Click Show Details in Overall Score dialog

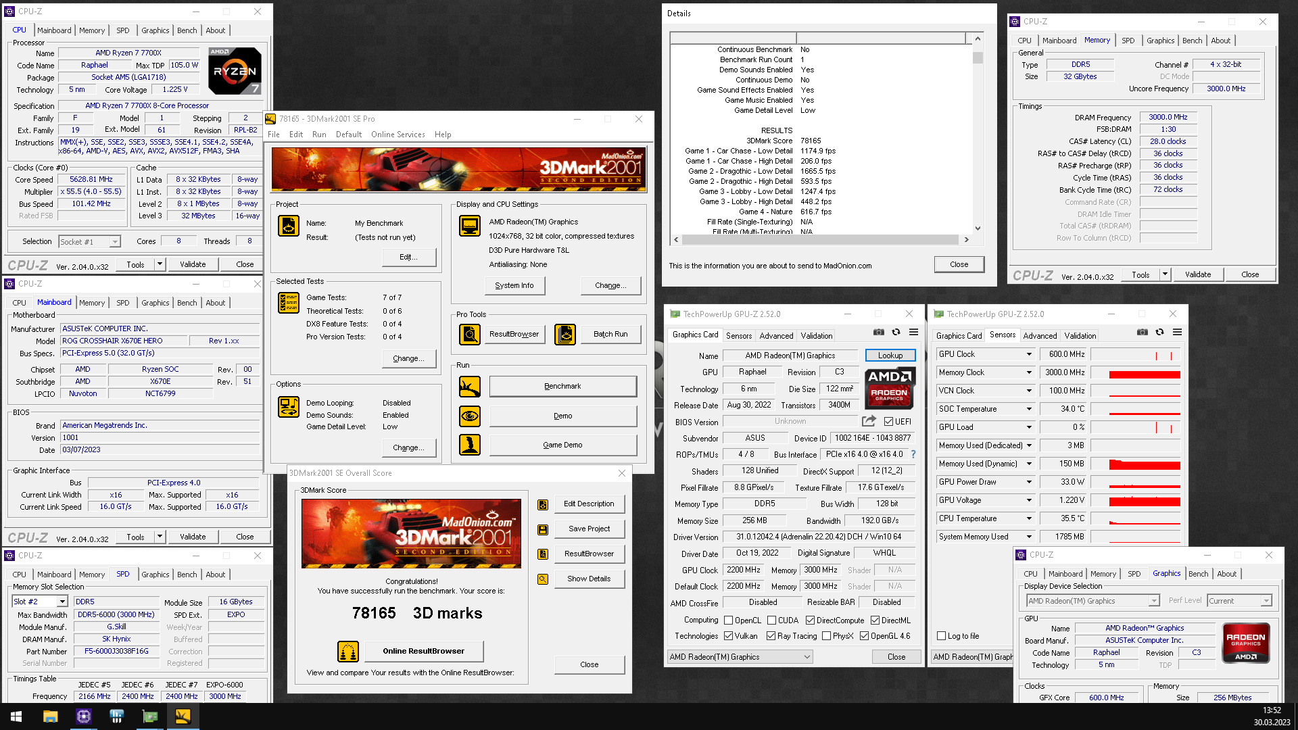589,579
